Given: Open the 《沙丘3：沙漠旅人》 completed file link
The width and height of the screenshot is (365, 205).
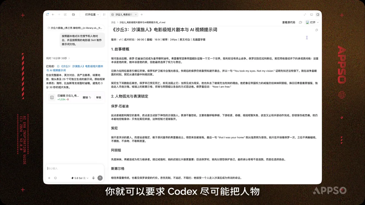Looking at the screenshot, I should click(x=74, y=68).
